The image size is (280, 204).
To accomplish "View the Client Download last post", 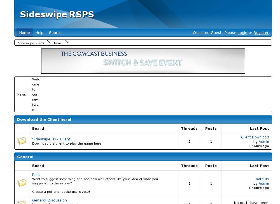I will point(255,137).
